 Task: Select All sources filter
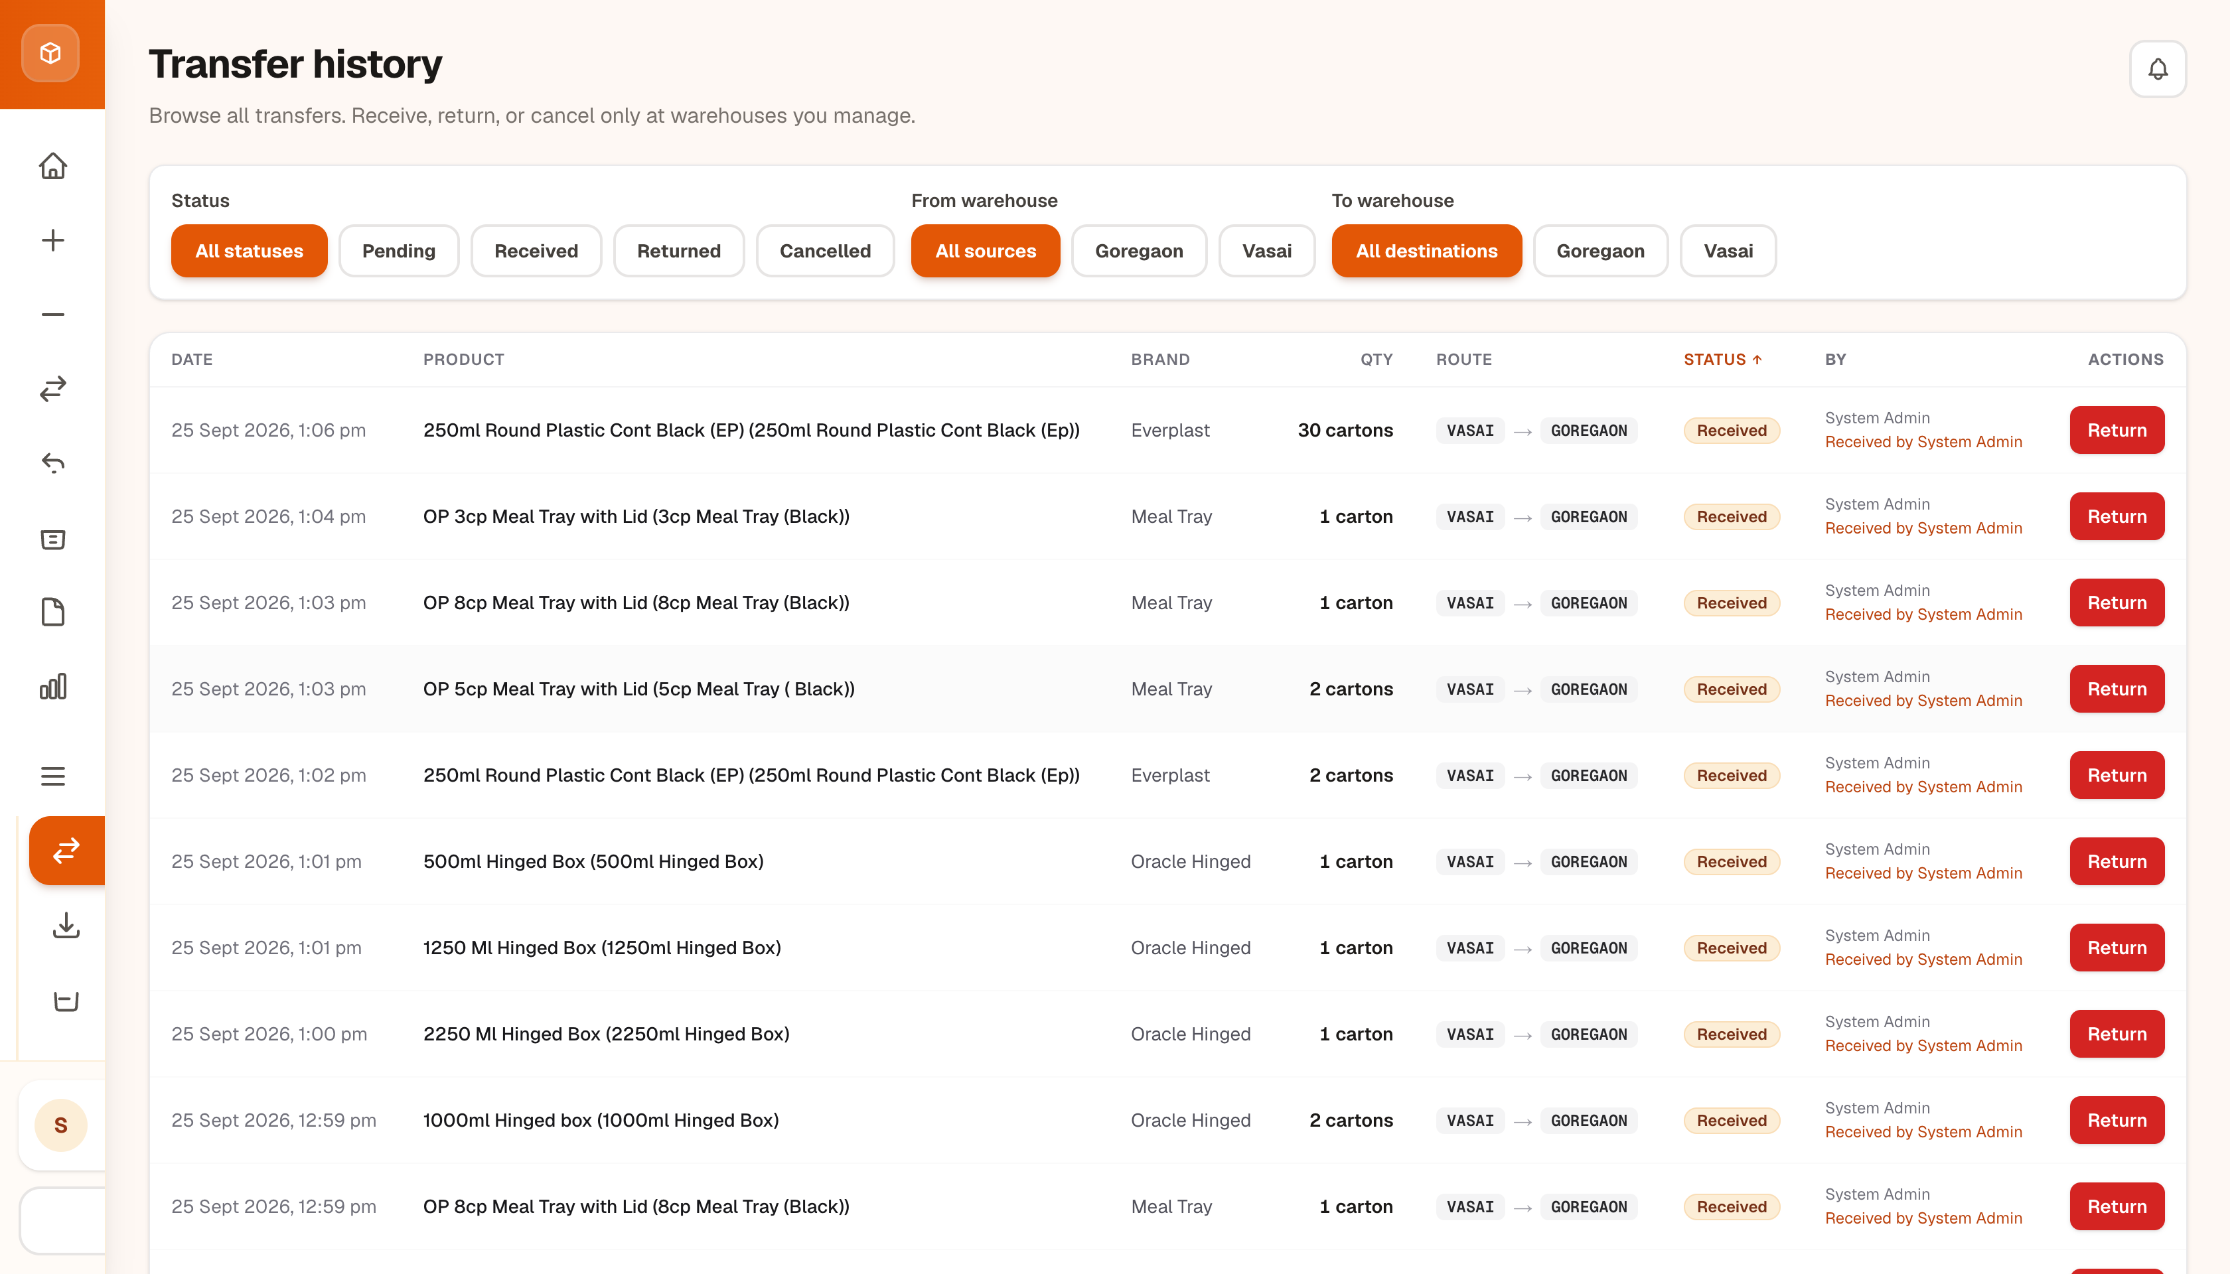[986, 251]
